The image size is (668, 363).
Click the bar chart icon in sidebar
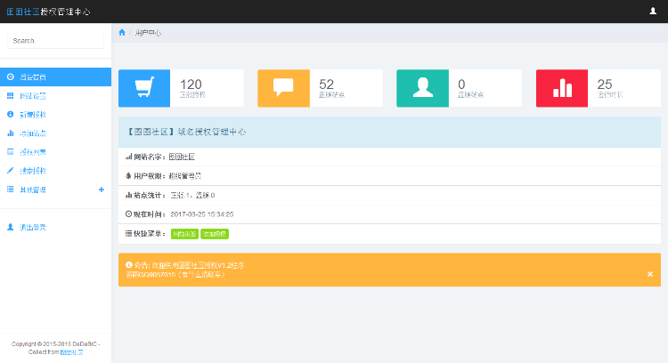coord(11,133)
